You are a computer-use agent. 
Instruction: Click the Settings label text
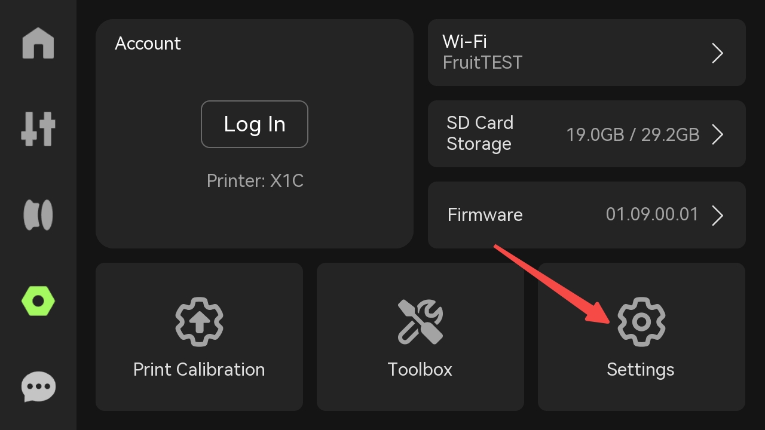coord(641,370)
